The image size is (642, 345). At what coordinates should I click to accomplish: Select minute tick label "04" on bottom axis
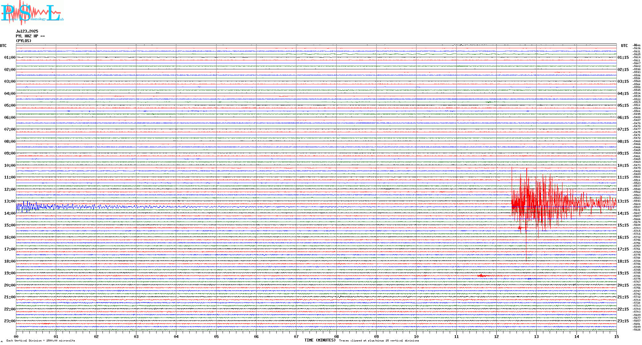tap(176, 336)
